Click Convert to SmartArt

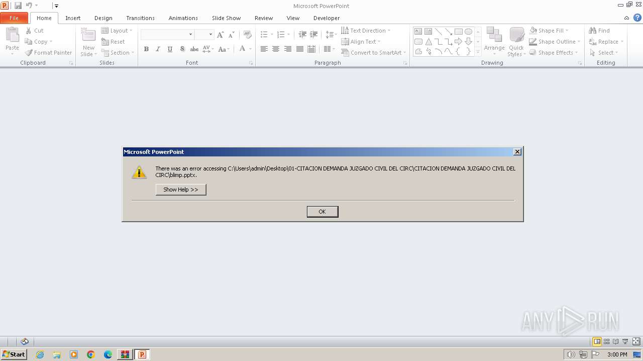pos(374,53)
